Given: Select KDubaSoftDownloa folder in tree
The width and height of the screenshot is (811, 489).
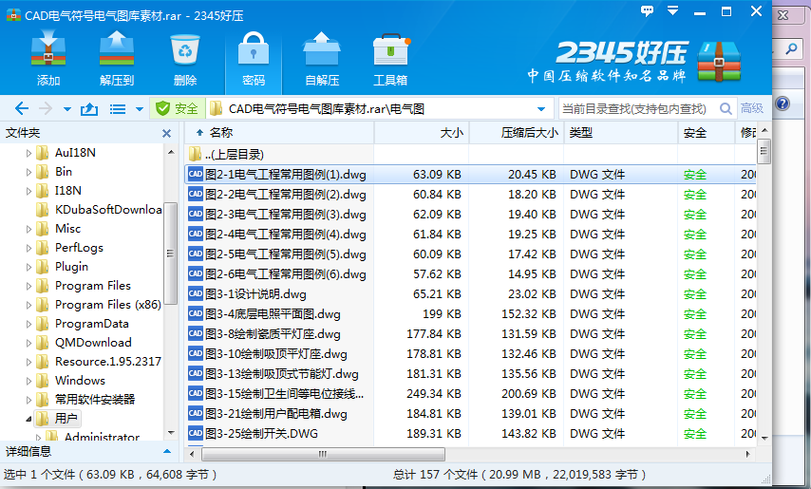Looking at the screenshot, I should point(100,209).
